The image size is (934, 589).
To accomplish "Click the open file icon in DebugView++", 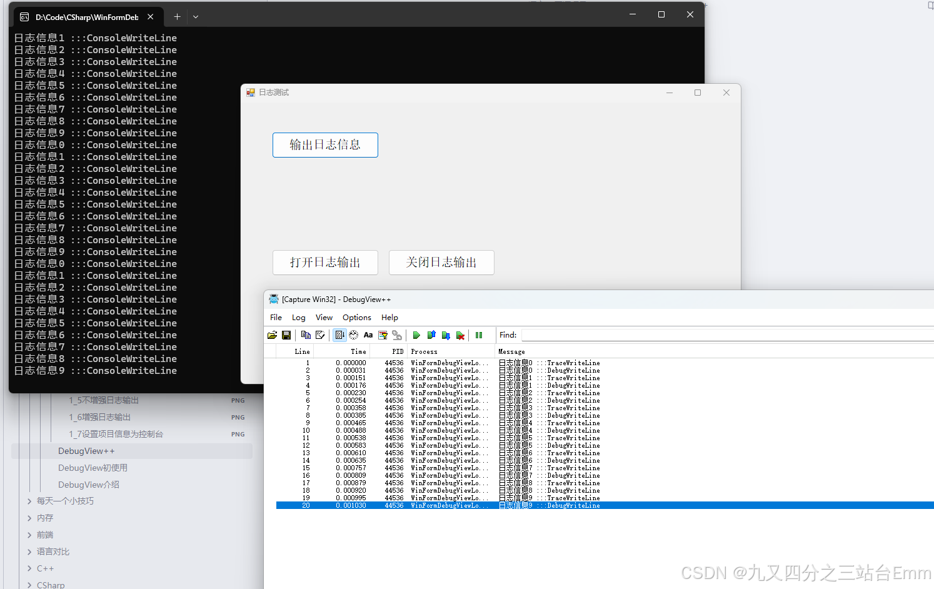I will click(273, 335).
